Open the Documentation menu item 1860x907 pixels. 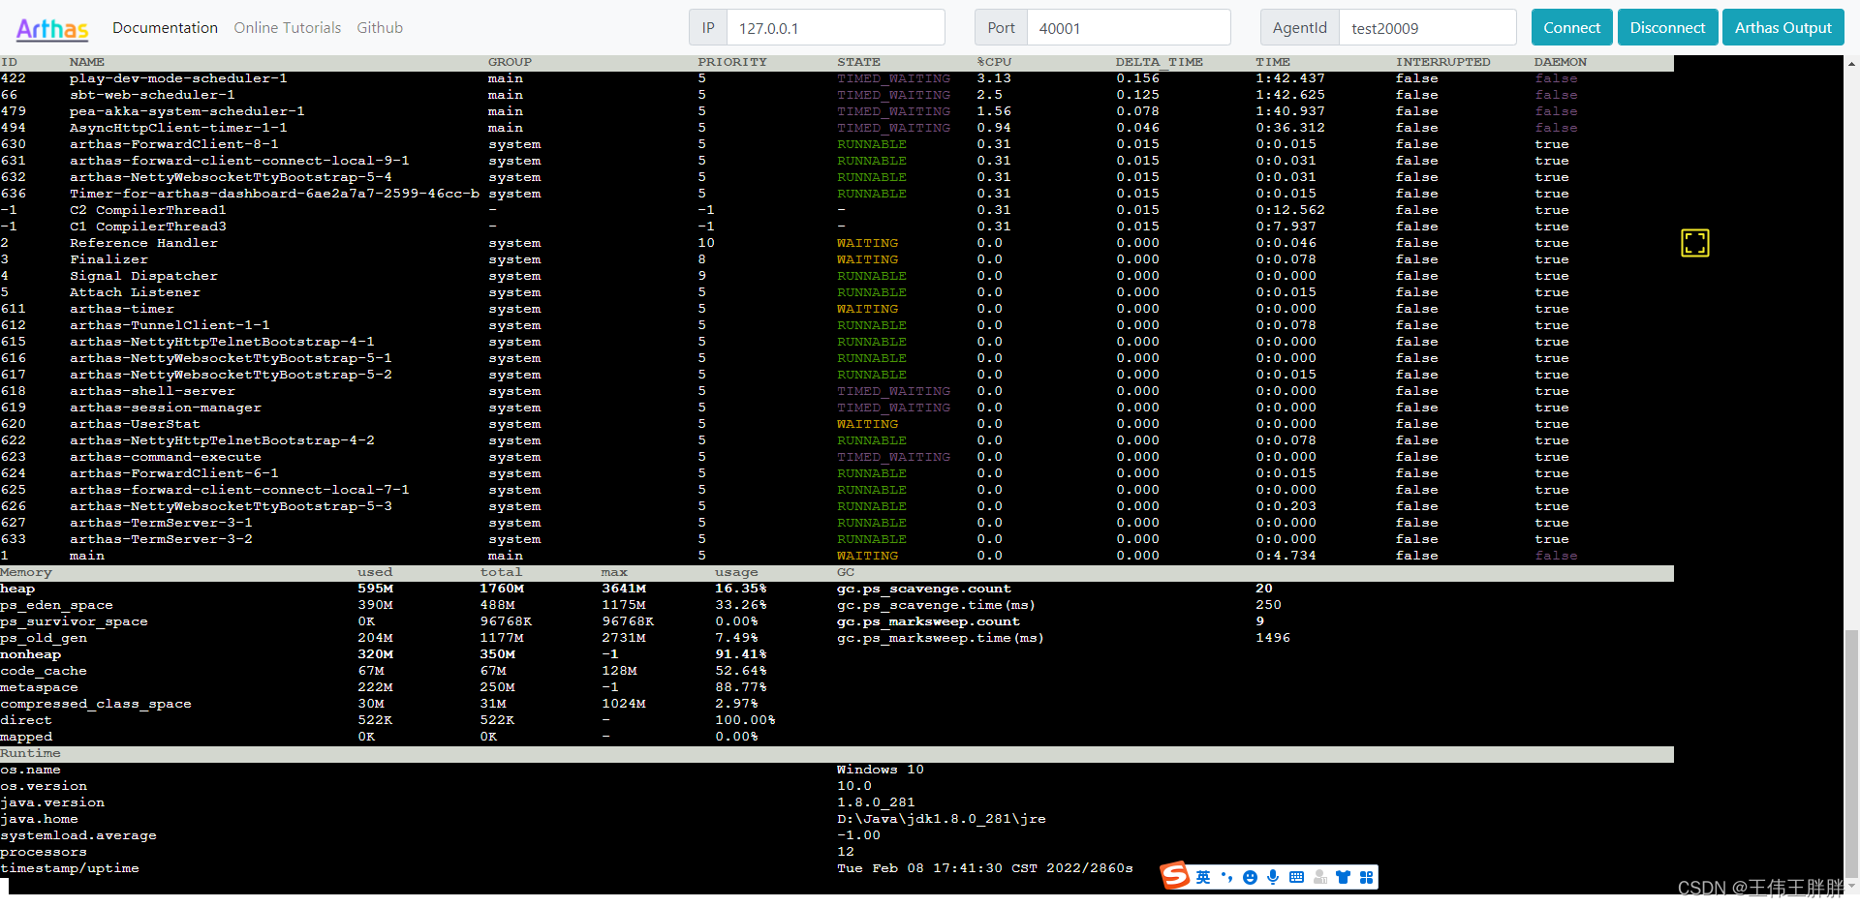[165, 28]
